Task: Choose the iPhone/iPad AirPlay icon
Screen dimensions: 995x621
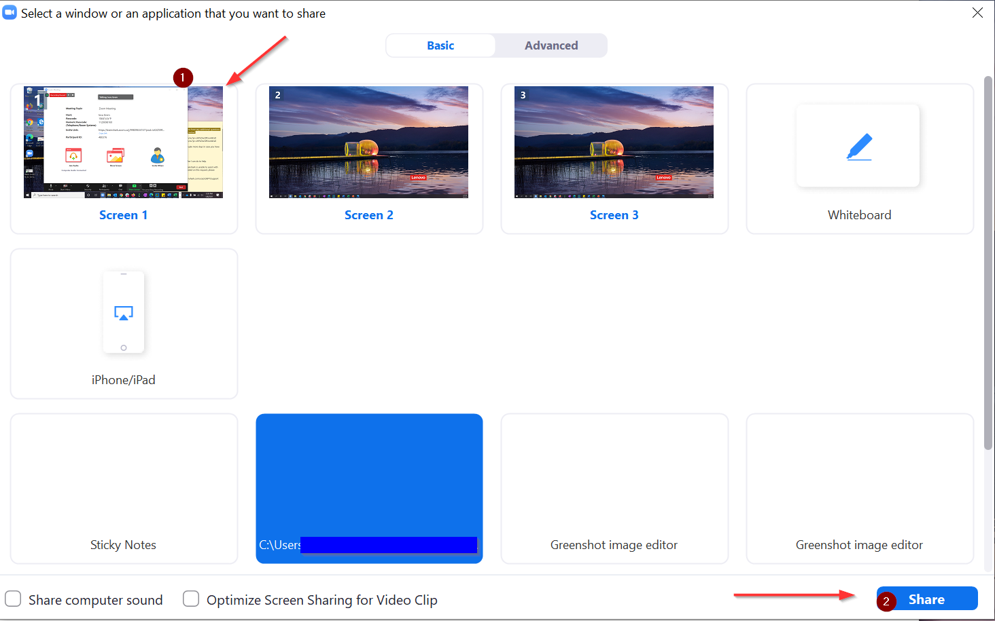Action: [124, 313]
